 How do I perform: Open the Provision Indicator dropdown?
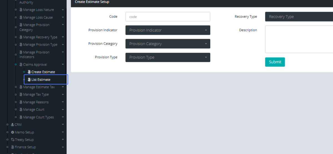click(168, 30)
